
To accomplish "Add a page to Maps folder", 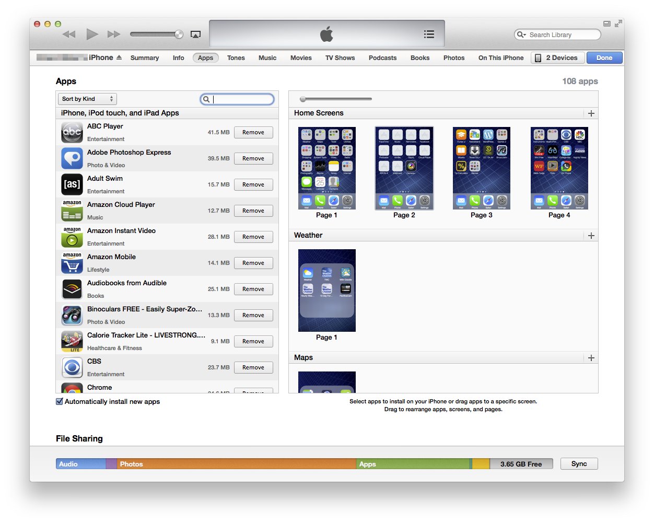I will [591, 358].
